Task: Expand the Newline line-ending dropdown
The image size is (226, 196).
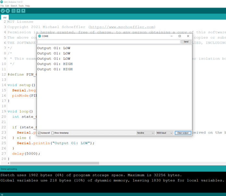Action: tap(145, 133)
